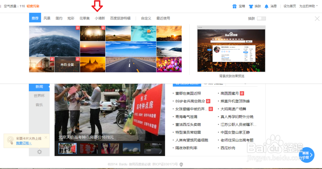Switch to 风景 skin category
The image size is (322, 169).
(x=47, y=18)
